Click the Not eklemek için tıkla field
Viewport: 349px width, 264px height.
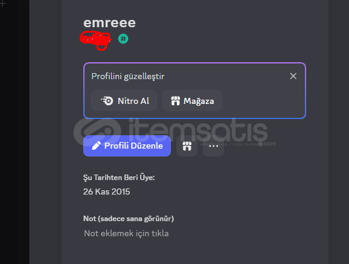126,233
